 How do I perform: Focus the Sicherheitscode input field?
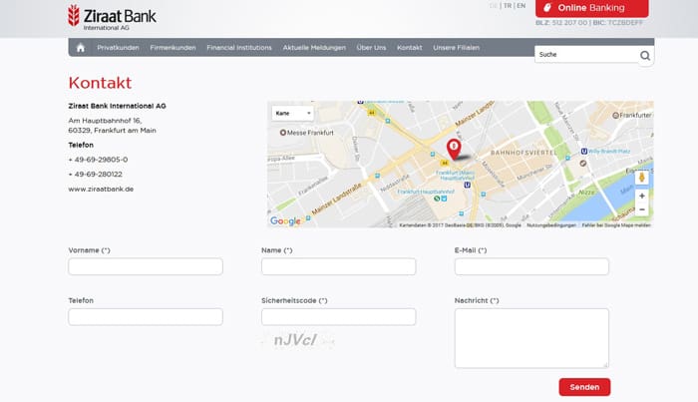coord(339,317)
